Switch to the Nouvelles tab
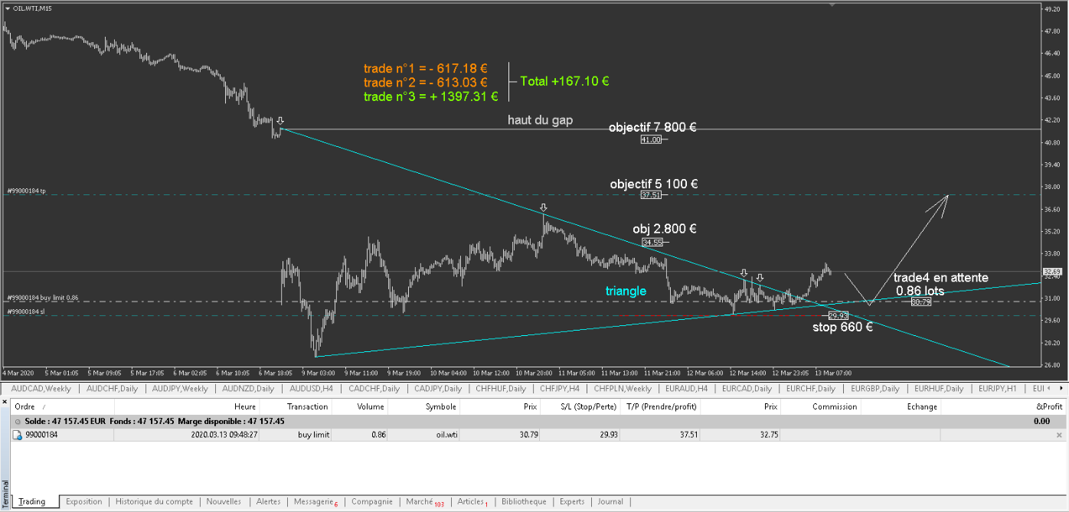 224,502
